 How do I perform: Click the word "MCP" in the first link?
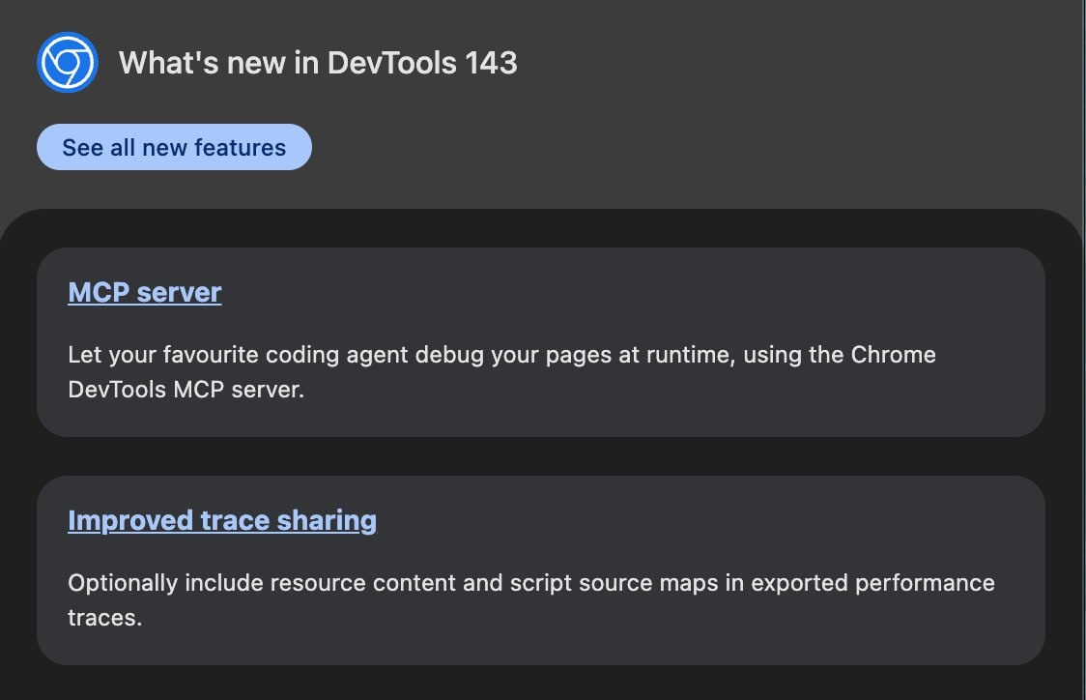[x=98, y=292]
